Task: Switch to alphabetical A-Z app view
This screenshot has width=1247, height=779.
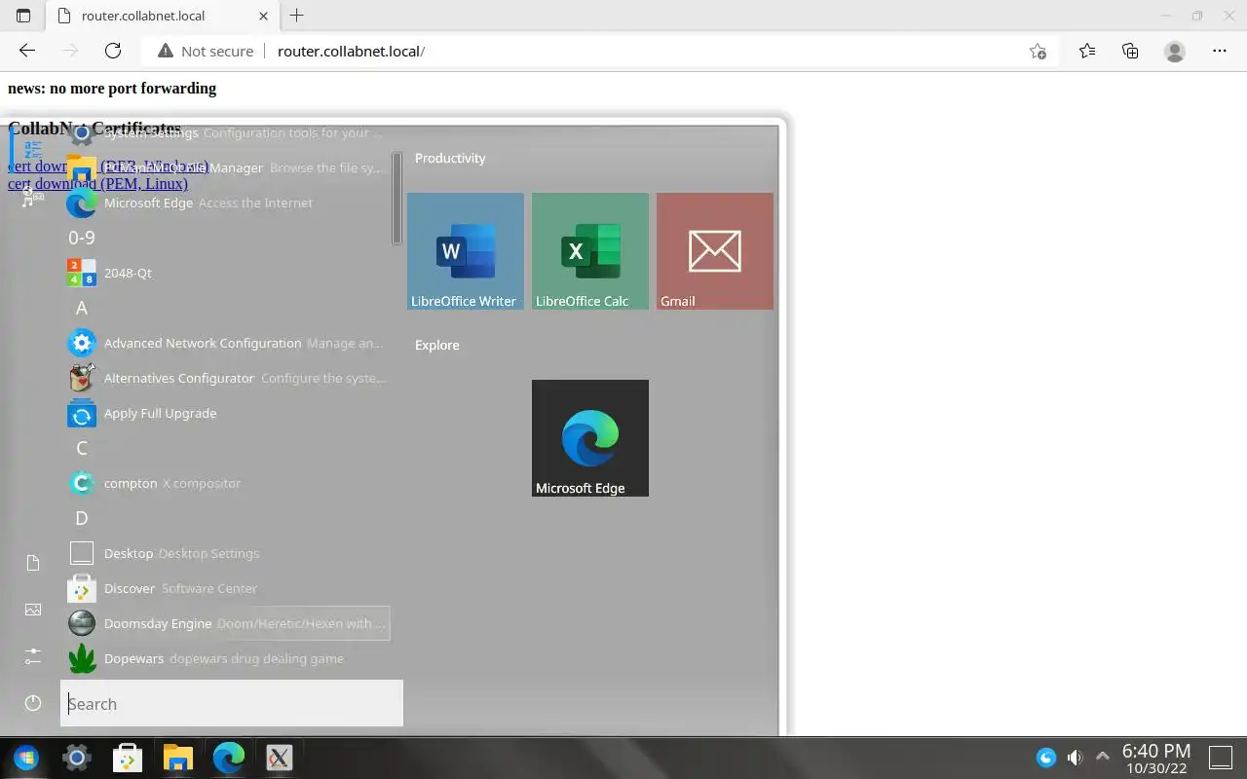Action: tap(33, 149)
